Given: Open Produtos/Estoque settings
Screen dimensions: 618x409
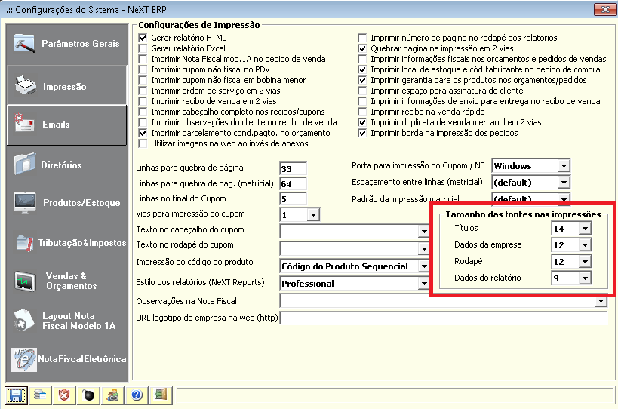Looking at the screenshot, I should point(67,203).
